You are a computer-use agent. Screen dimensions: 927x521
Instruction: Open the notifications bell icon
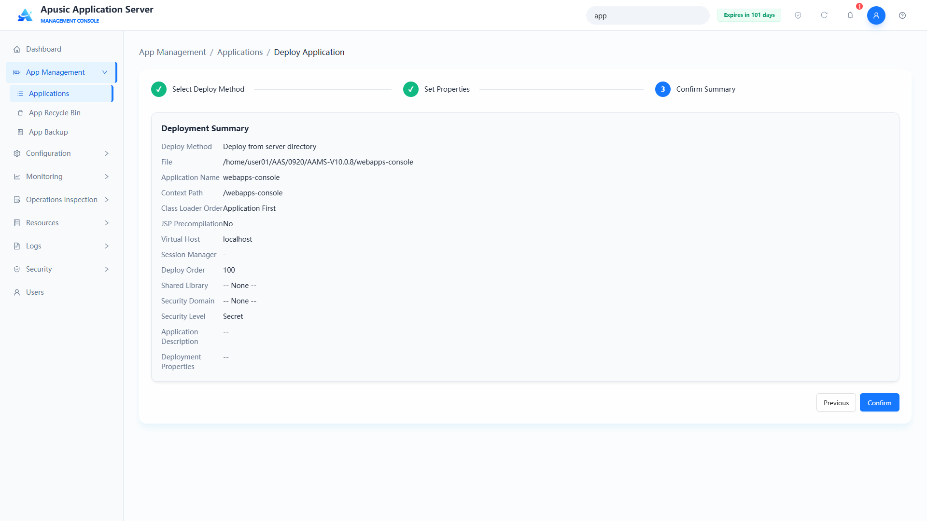pyautogui.click(x=850, y=15)
